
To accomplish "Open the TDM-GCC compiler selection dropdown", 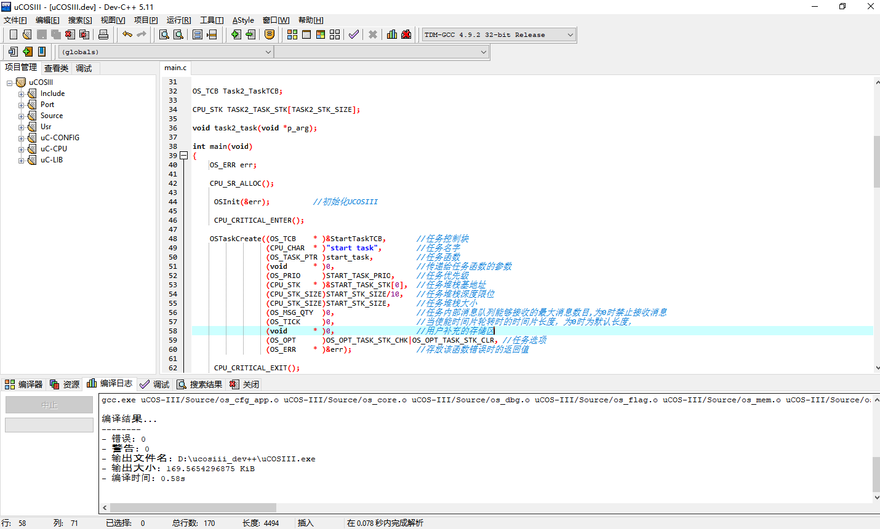I will pos(499,35).
